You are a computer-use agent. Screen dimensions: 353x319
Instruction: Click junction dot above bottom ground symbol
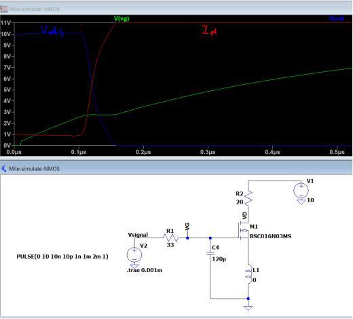[248, 299]
